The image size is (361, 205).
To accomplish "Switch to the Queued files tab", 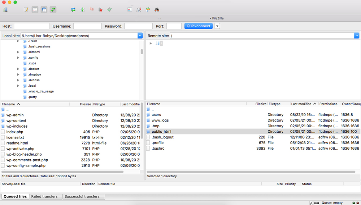I will [15, 196].
